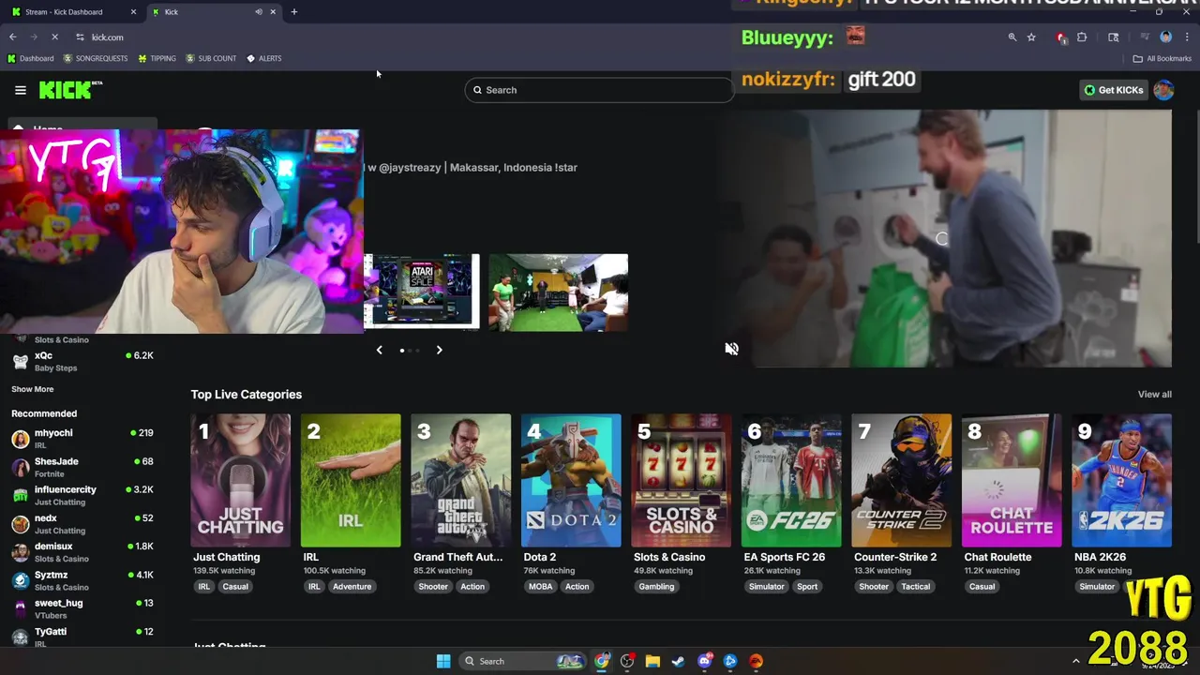Select the green room carousel thumbnail
The width and height of the screenshot is (1200, 675).
point(558,292)
